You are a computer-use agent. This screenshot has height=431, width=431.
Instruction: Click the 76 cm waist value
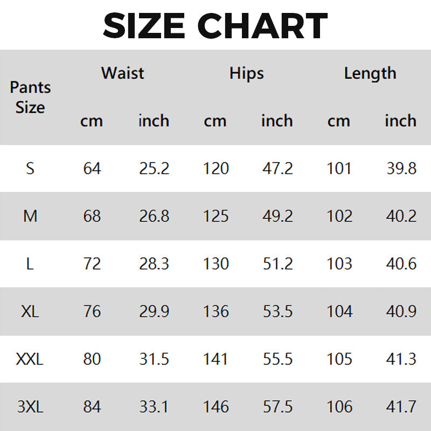(92, 311)
